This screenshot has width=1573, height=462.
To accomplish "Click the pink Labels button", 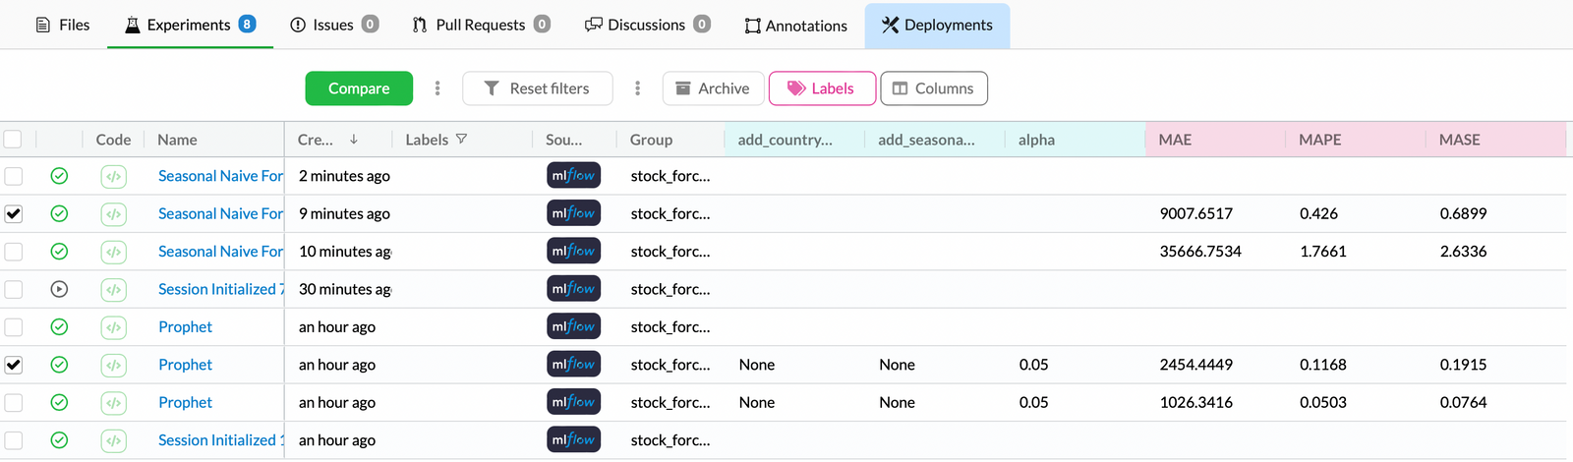I will 822,88.
